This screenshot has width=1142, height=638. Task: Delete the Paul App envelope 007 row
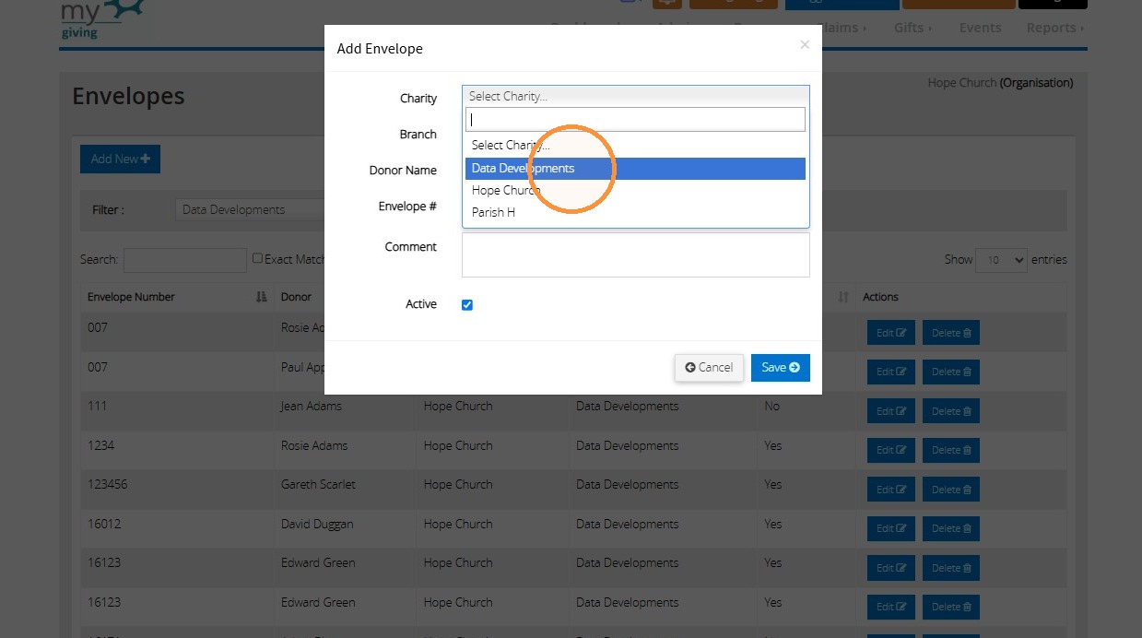(951, 372)
